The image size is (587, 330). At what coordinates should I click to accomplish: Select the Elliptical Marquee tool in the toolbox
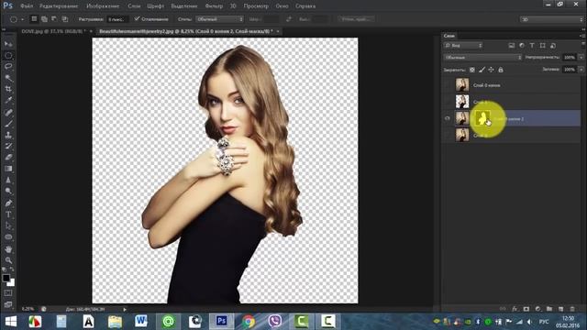8,55
